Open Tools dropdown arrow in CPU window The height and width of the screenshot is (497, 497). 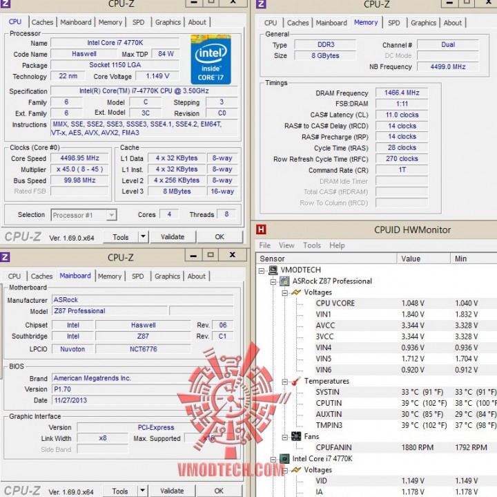(x=144, y=237)
